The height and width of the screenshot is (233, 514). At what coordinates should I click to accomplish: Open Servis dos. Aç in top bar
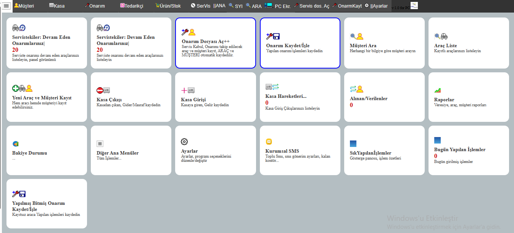311,6
